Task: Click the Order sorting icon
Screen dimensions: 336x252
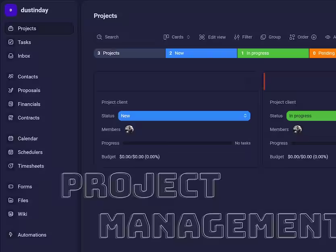Action: click(x=292, y=37)
